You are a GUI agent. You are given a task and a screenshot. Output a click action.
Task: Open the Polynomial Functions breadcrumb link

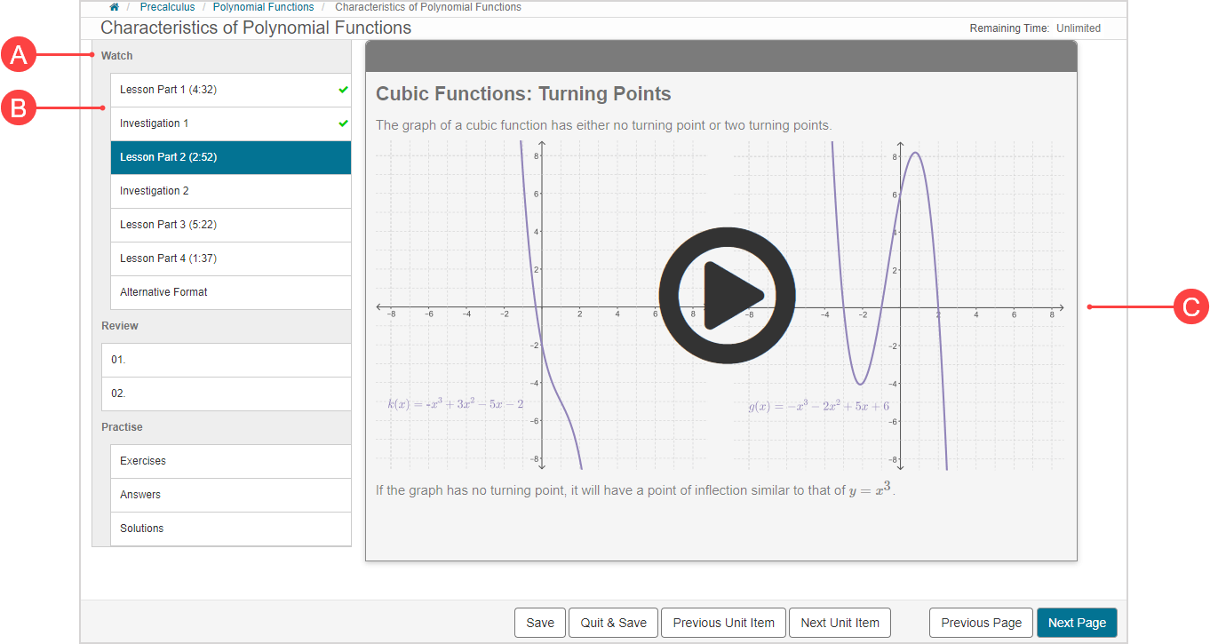pos(263,7)
